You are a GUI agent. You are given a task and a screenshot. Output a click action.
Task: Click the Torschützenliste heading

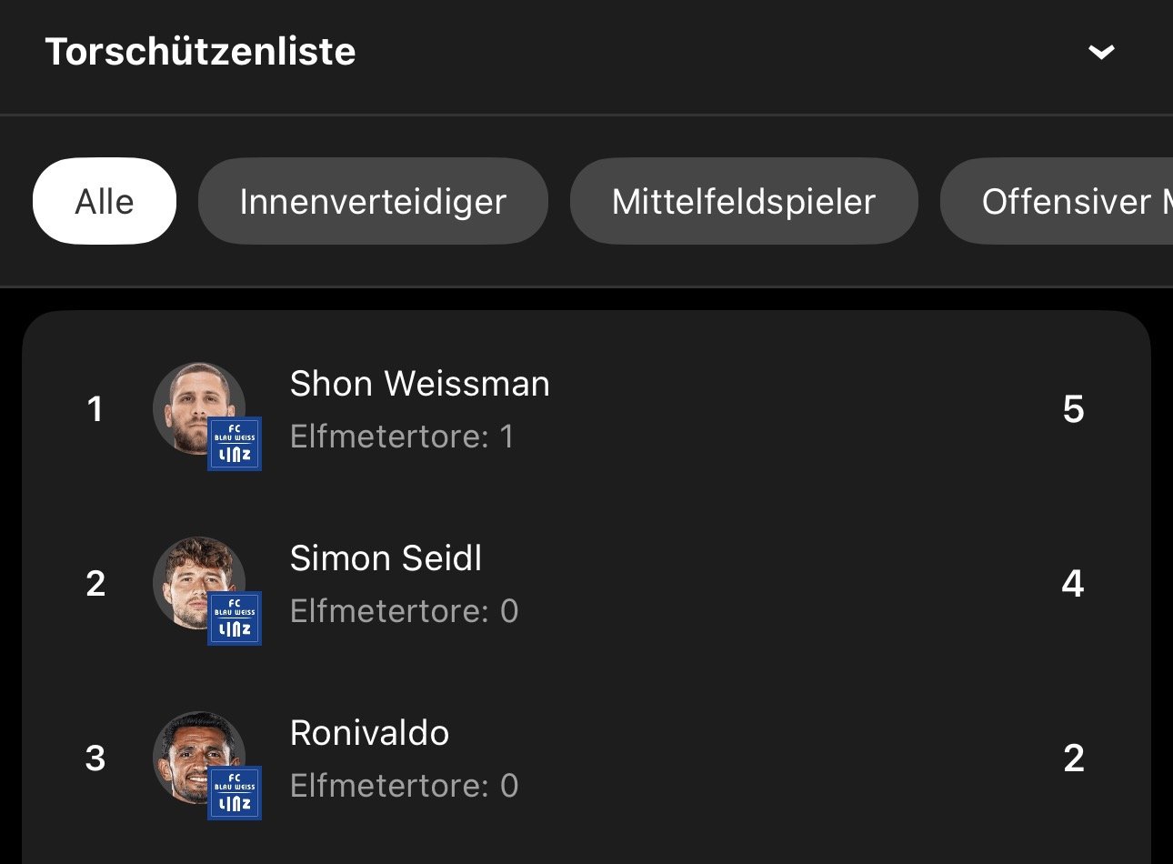point(200,52)
